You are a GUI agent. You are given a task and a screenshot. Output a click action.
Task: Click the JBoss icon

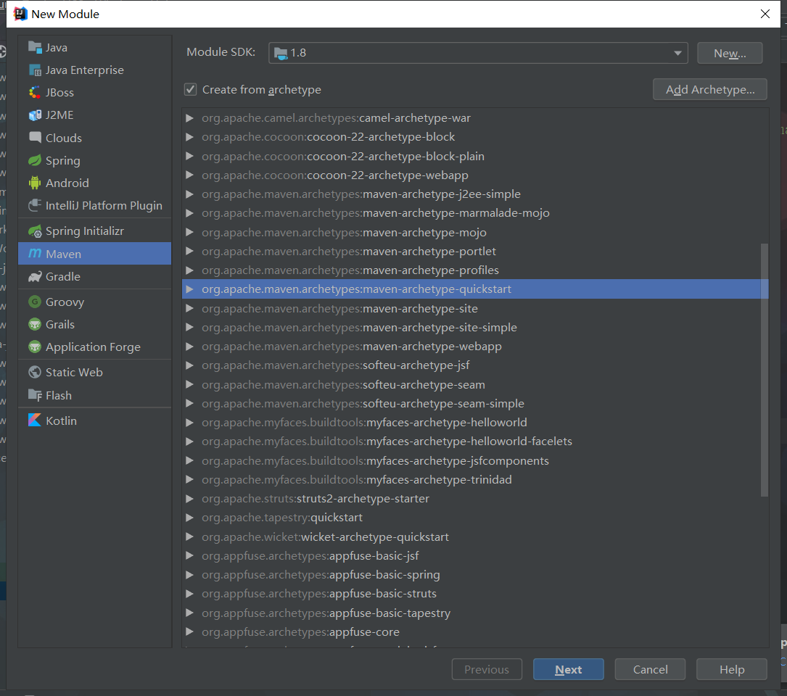tap(35, 92)
